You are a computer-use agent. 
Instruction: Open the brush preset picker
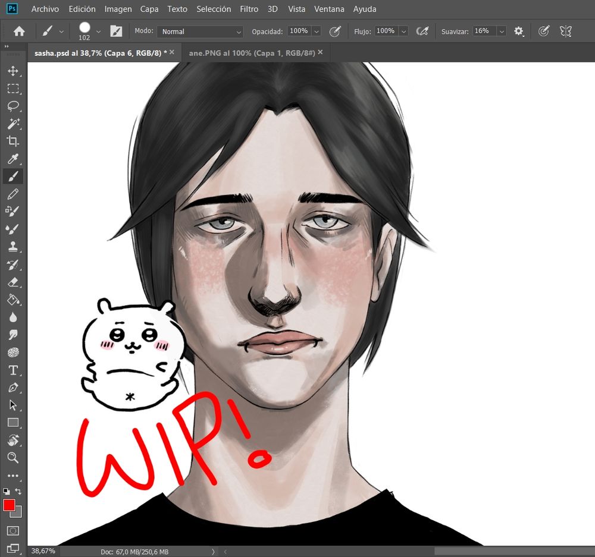[98, 32]
